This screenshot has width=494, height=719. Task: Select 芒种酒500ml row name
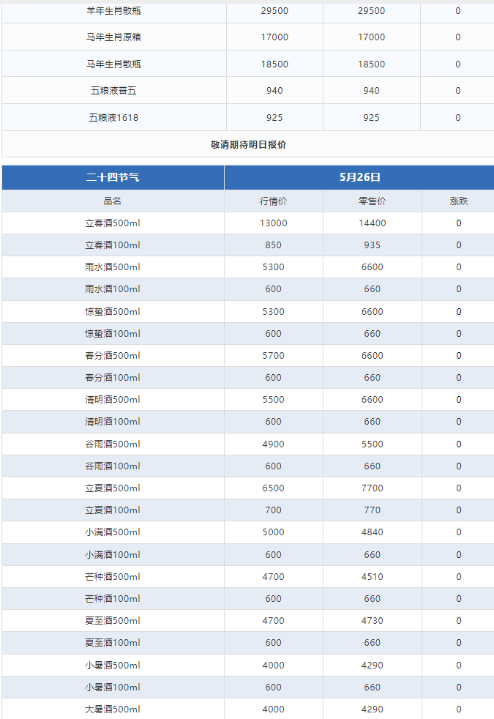pos(113,576)
